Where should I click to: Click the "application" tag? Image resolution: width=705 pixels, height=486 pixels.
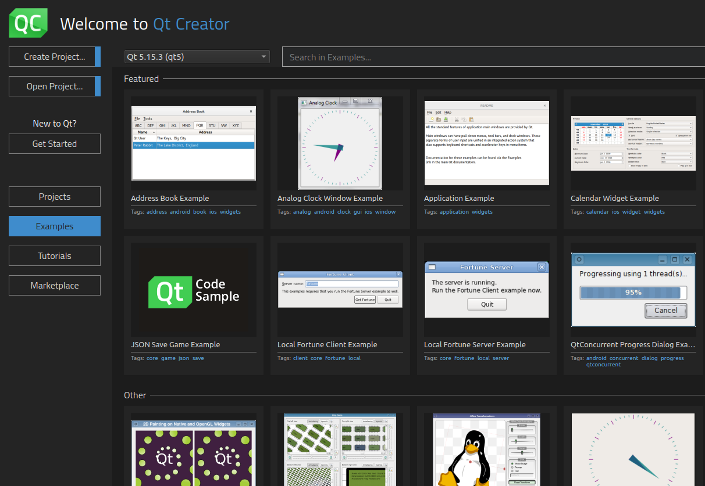[x=454, y=212]
